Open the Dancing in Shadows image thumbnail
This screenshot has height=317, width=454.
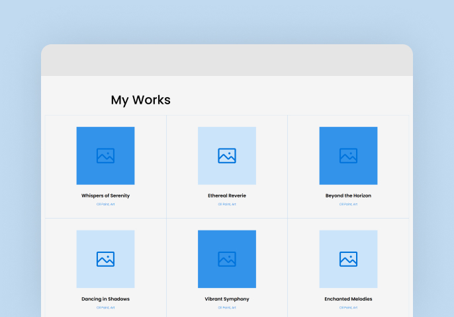pyautogui.click(x=105, y=259)
